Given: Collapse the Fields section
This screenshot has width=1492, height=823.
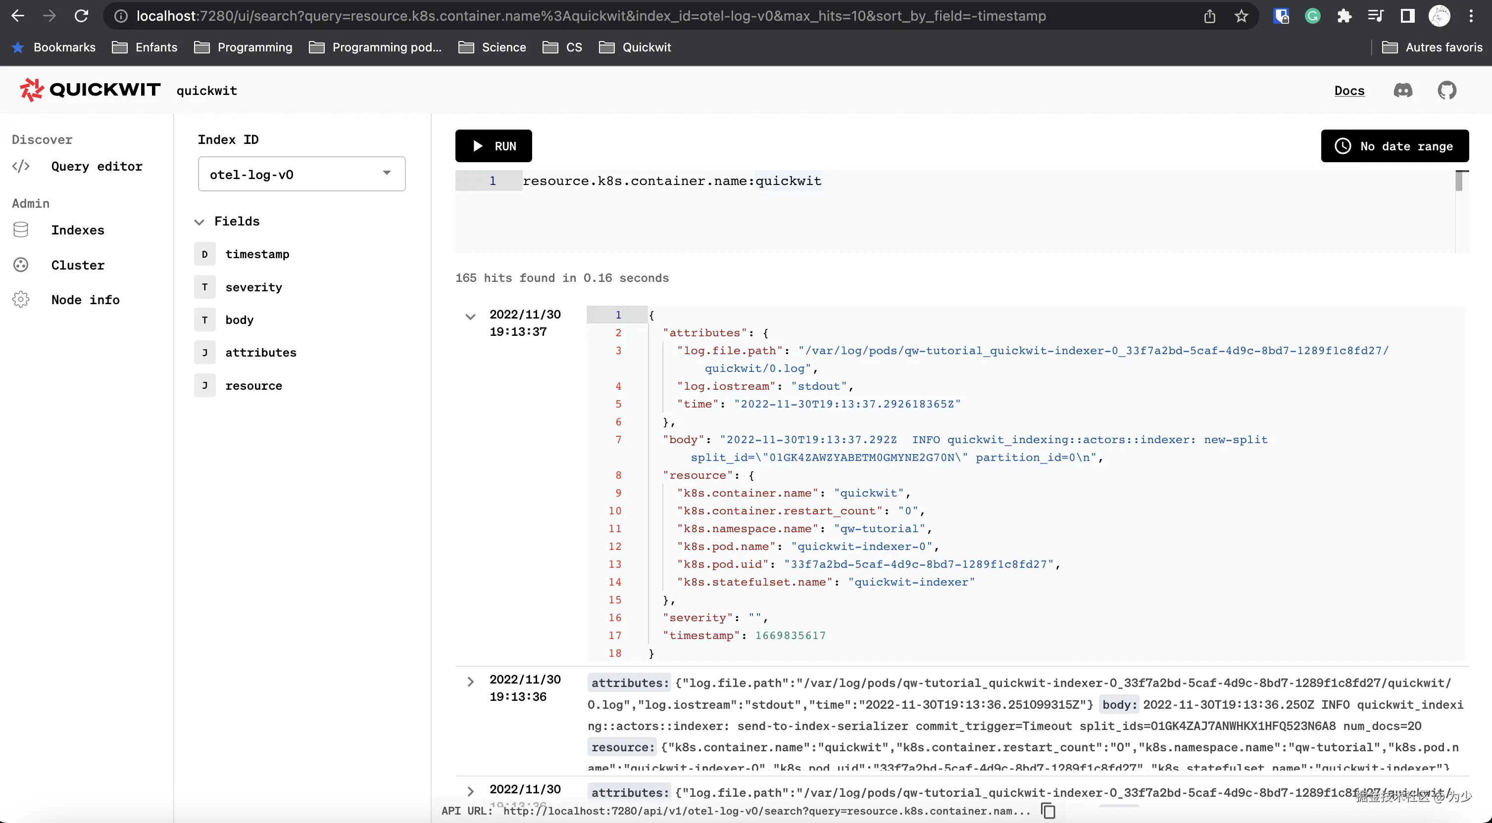Looking at the screenshot, I should click(x=199, y=222).
